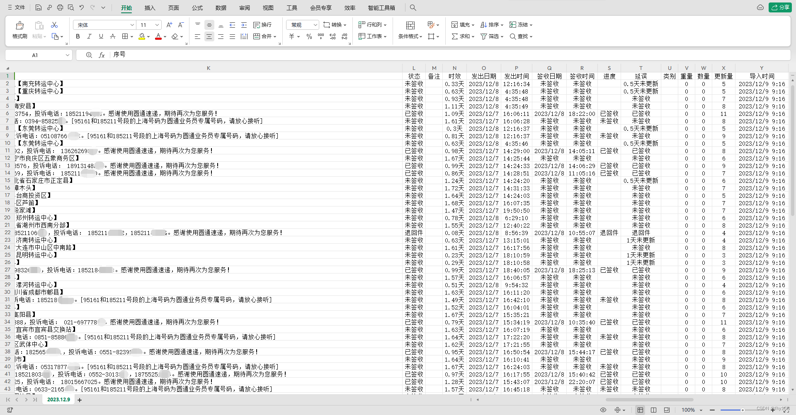Increase font size with A+ icon
The height and width of the screenshot is (415, 796).
pyautogui.click(x=169, y=25)
